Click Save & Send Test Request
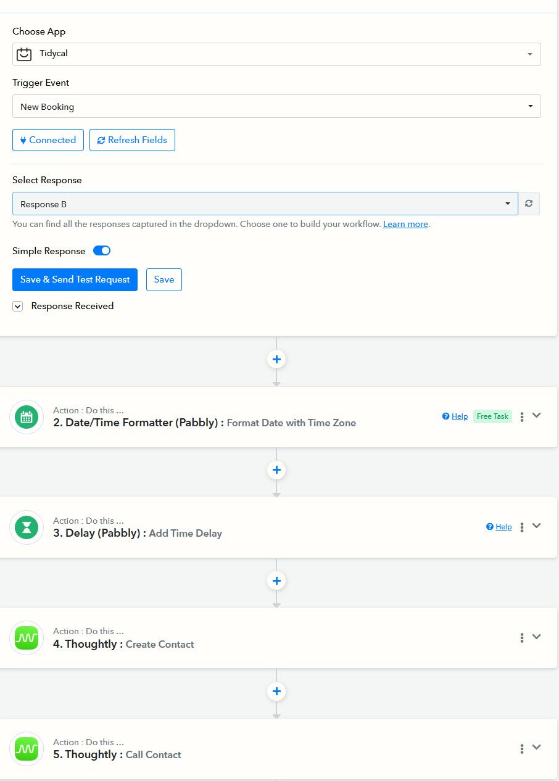The image size is (559, 781). pos(75,279)
